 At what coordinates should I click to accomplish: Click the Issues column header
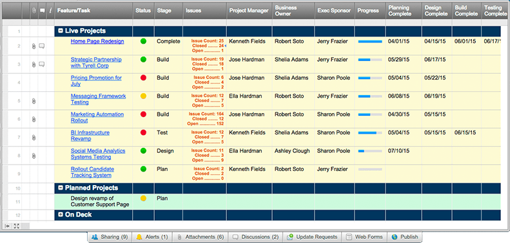[204, 11]
